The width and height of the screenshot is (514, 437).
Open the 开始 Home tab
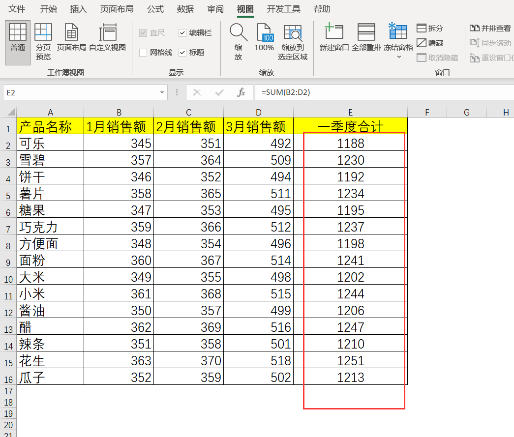click(x=49, y=9)
